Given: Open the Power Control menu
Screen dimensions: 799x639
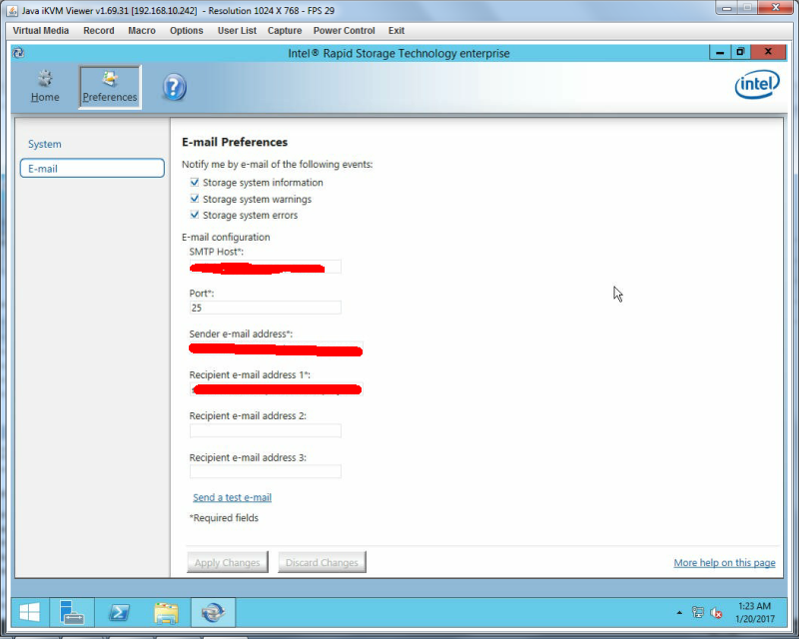Looking at the screenshot, I should pyautogui.click(x=344, y=31).
